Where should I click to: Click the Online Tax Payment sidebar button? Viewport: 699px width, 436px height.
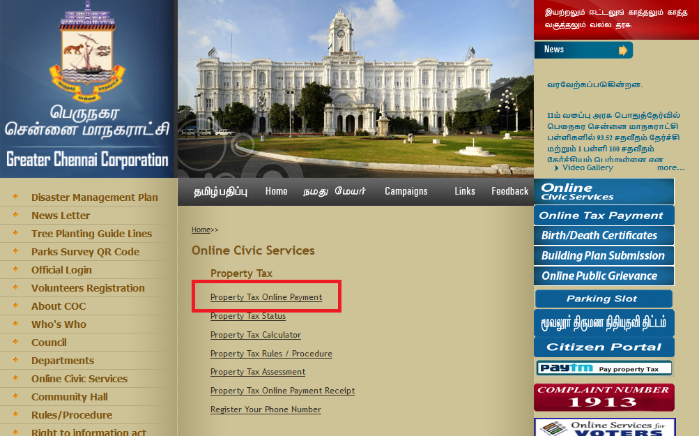pyautogui.click(x=604, y=216)
